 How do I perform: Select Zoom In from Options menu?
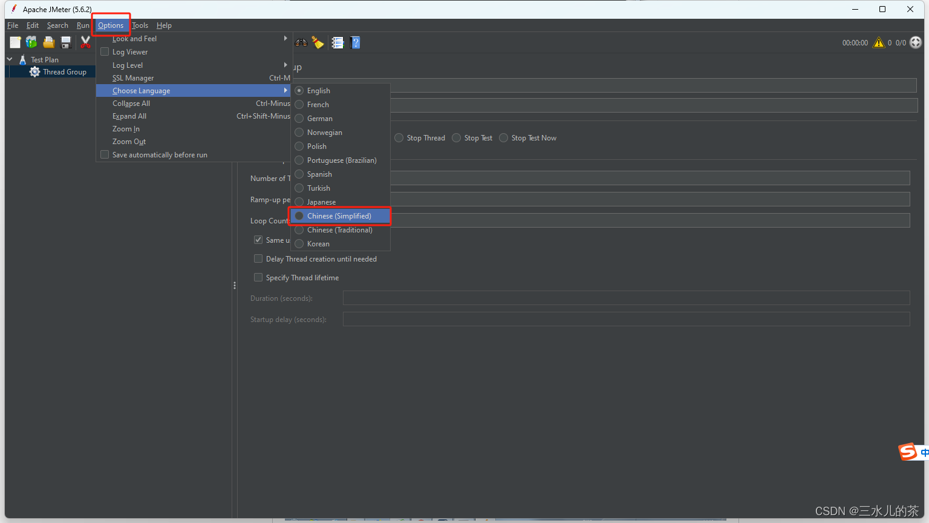point(126,128)
